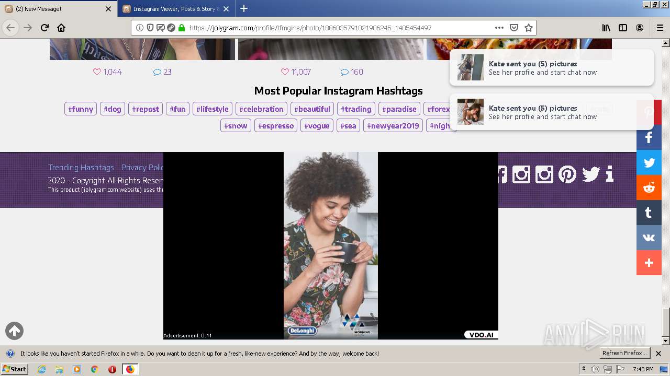Open the footer Pinterest icon

[567, 174]
